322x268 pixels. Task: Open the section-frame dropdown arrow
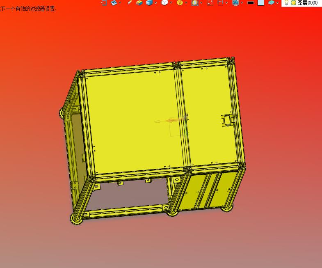point(226,3)
